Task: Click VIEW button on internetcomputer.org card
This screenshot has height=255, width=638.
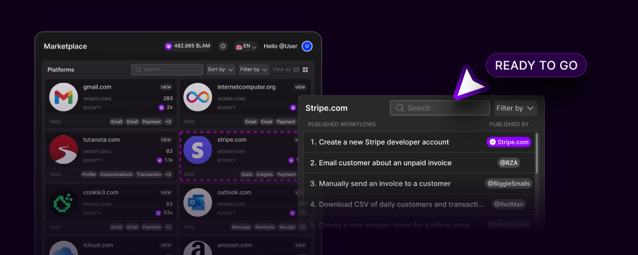Action: coord(300,87)
